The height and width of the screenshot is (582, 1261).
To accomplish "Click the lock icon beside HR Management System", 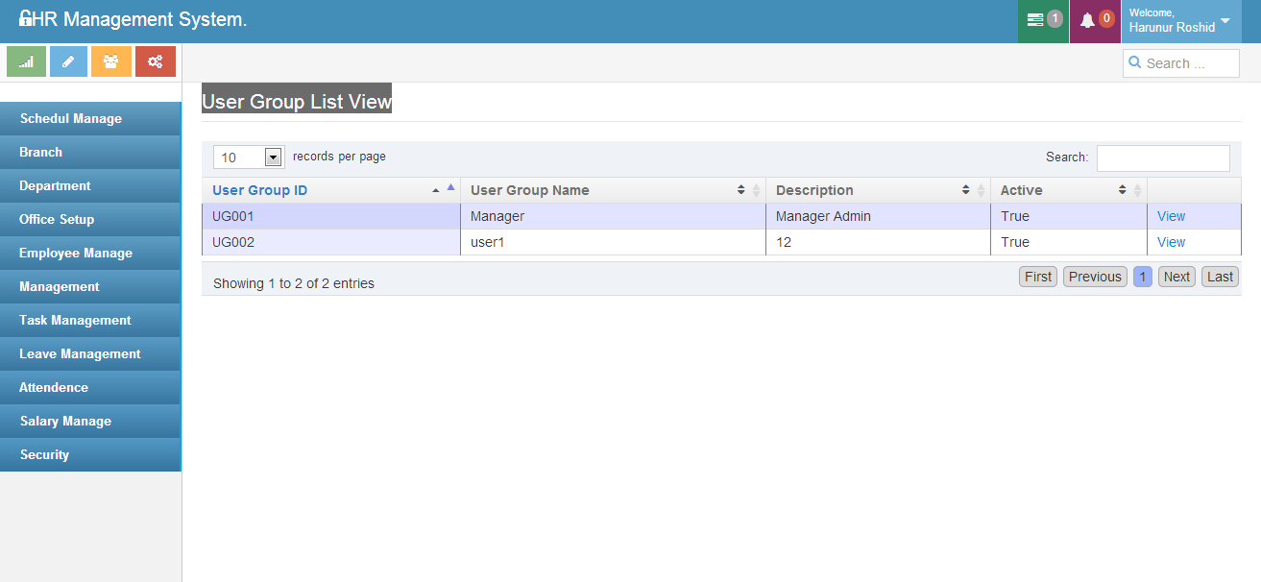I will tap(25, 19).
